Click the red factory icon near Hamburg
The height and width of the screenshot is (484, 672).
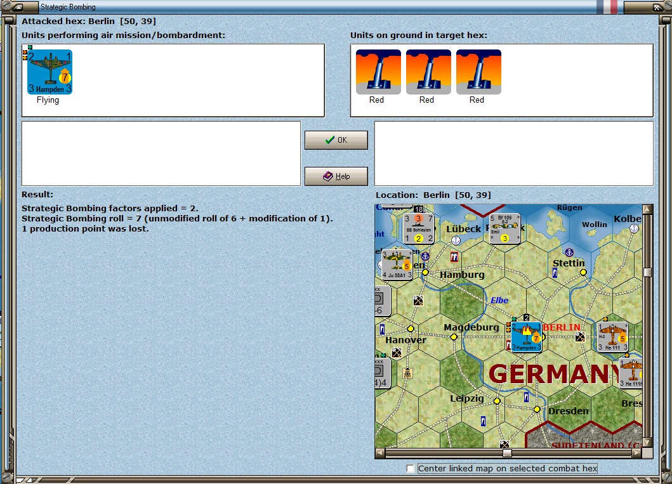point(454,257)
